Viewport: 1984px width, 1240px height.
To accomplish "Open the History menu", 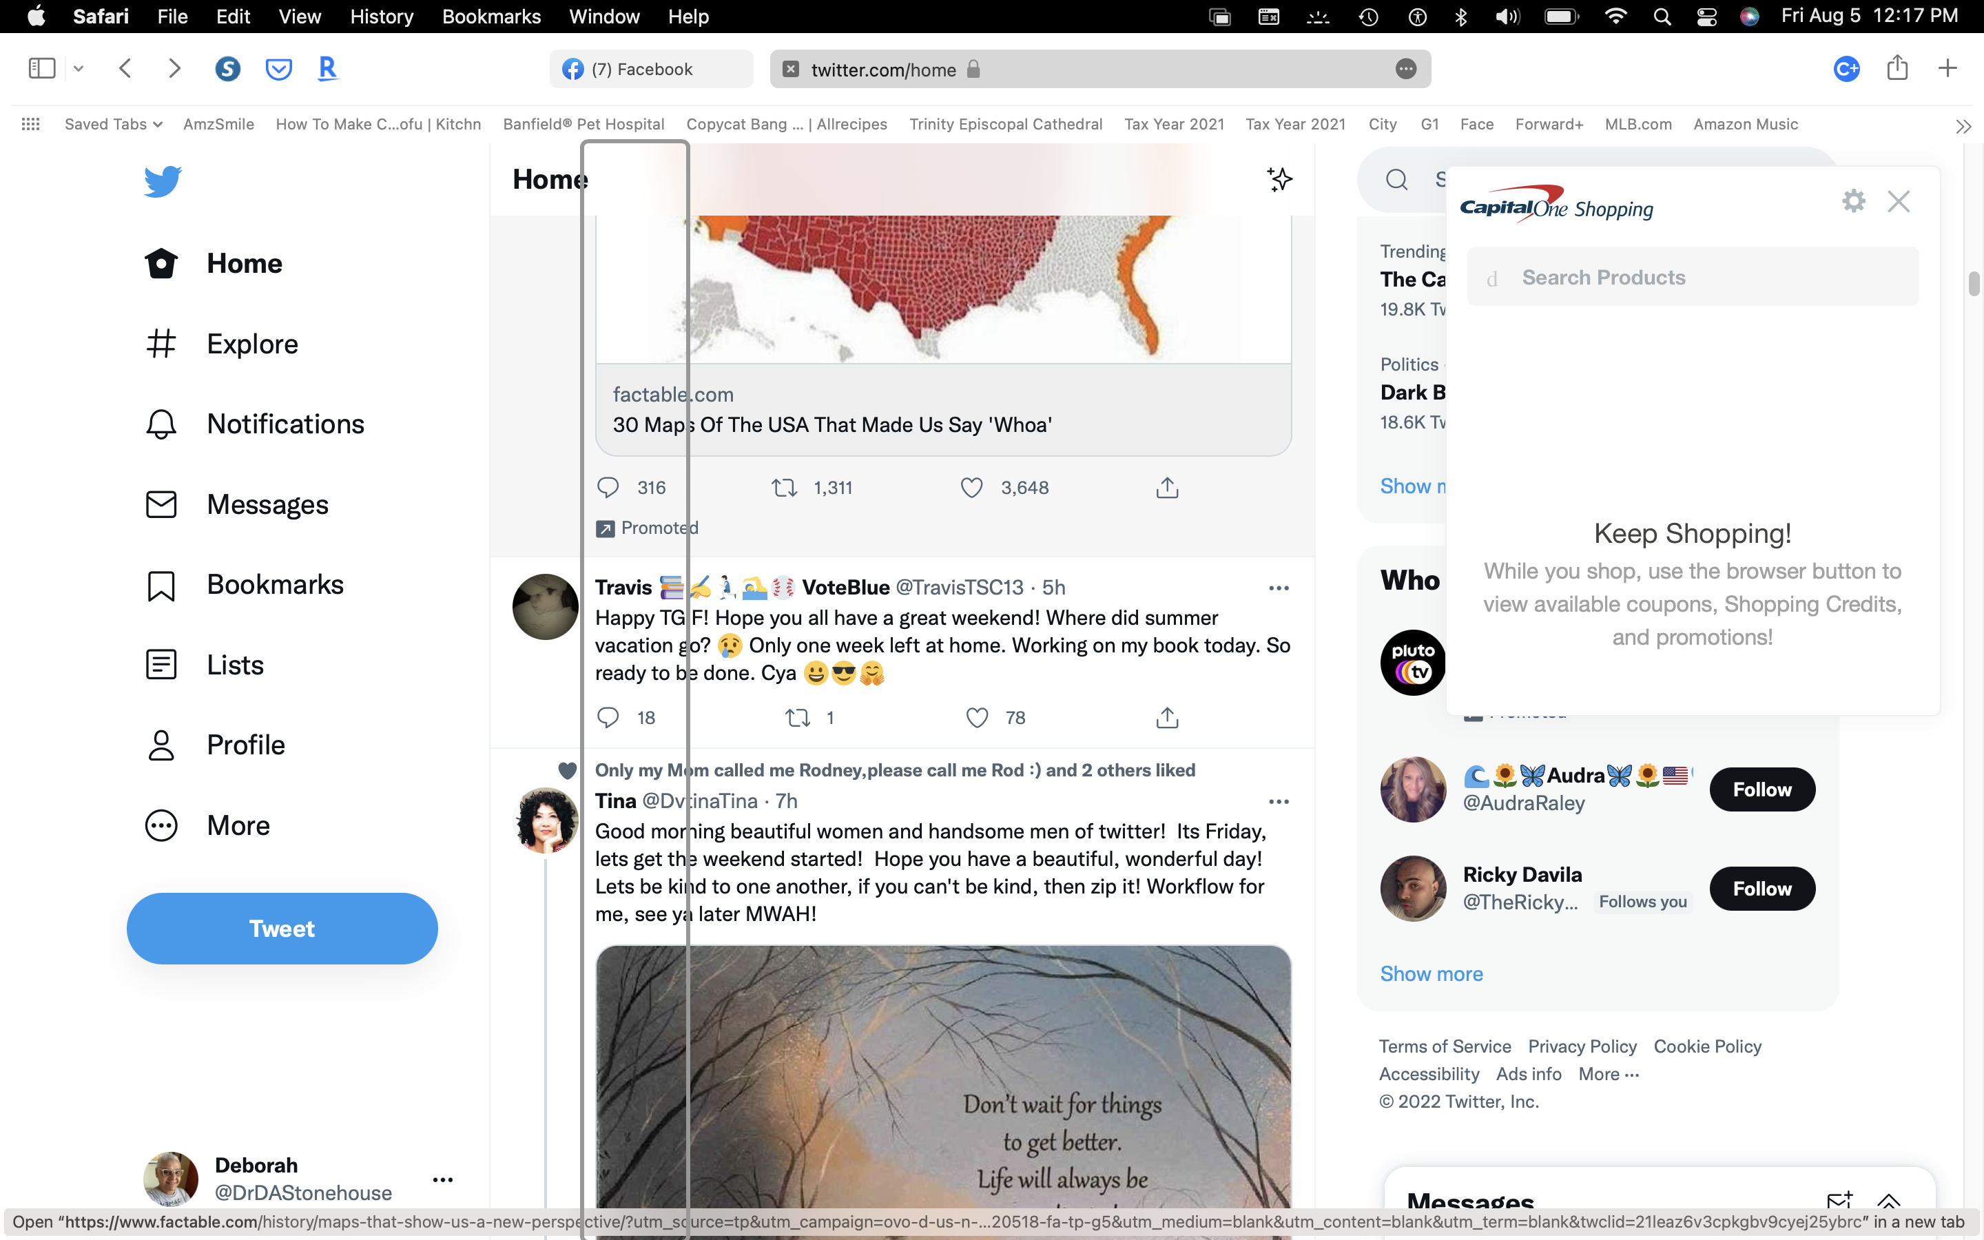I will click(381, 17).
